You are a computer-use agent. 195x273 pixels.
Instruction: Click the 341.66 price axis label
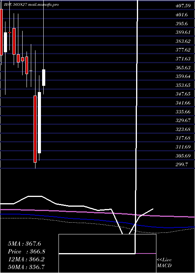(x=183, y=103)
